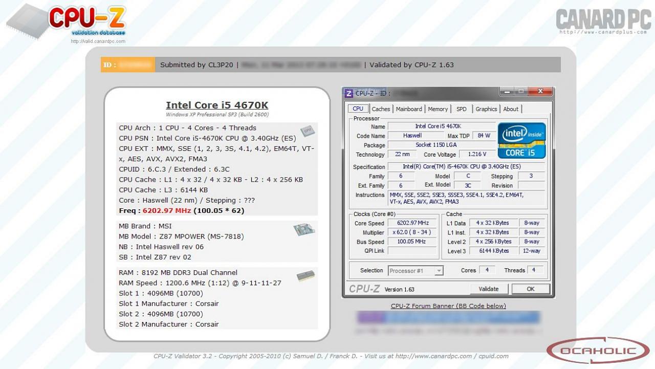Click the Cores count field

[x=486, y=270]
